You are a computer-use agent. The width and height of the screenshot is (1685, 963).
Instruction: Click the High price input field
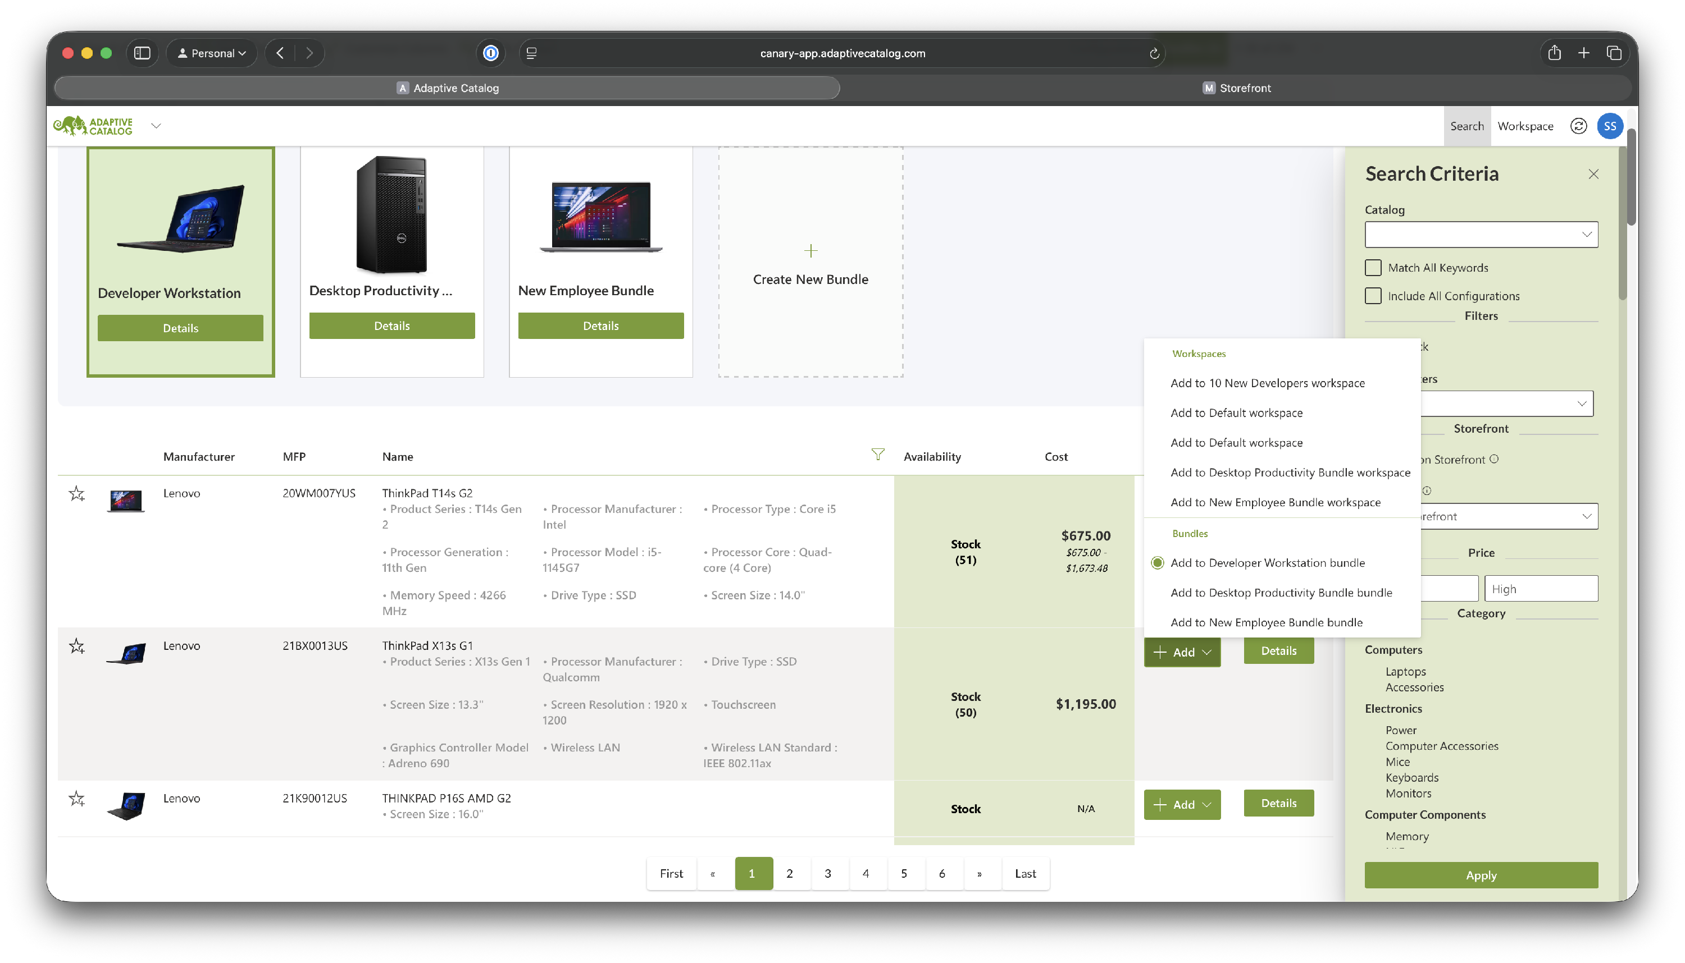pos(1540,589)
